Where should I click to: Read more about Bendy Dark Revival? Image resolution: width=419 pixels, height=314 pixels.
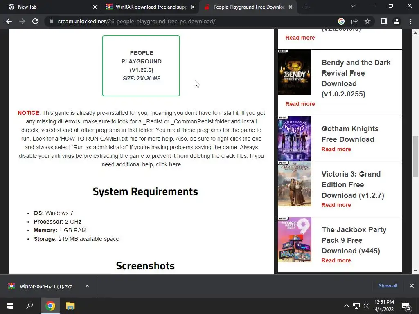coord(300,104)
